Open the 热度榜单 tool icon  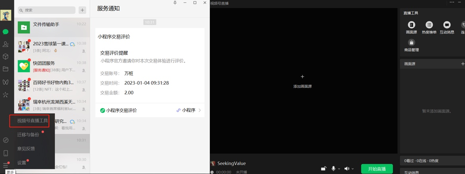coord(429,27)
